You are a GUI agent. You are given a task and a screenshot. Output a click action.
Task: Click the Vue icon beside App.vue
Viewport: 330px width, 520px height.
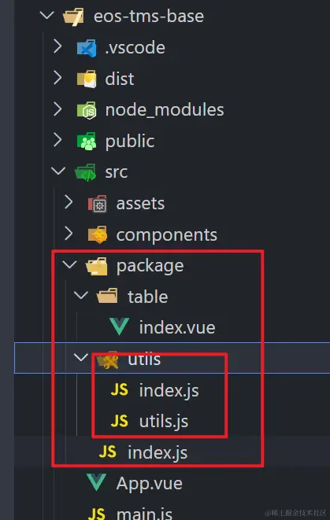[96, 483]
